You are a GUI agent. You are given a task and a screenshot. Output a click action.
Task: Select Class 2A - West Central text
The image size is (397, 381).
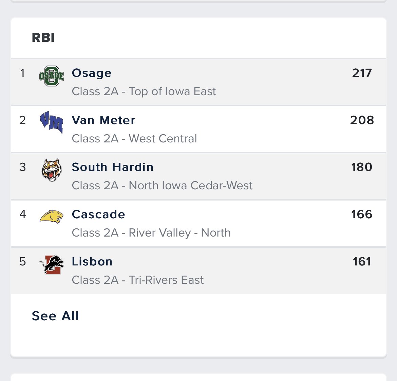tap(134, 139)
